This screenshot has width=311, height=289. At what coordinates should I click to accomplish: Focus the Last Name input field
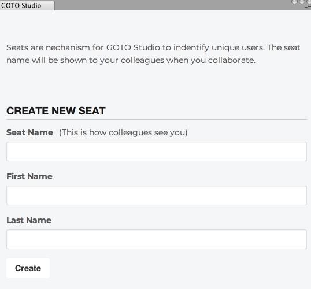pos(157,239)
